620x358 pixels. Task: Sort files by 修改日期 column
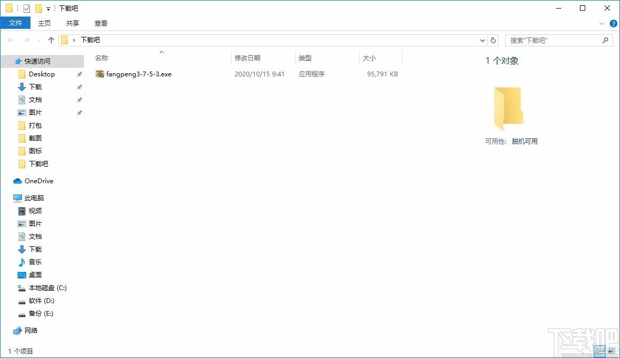tap(247, 58)
